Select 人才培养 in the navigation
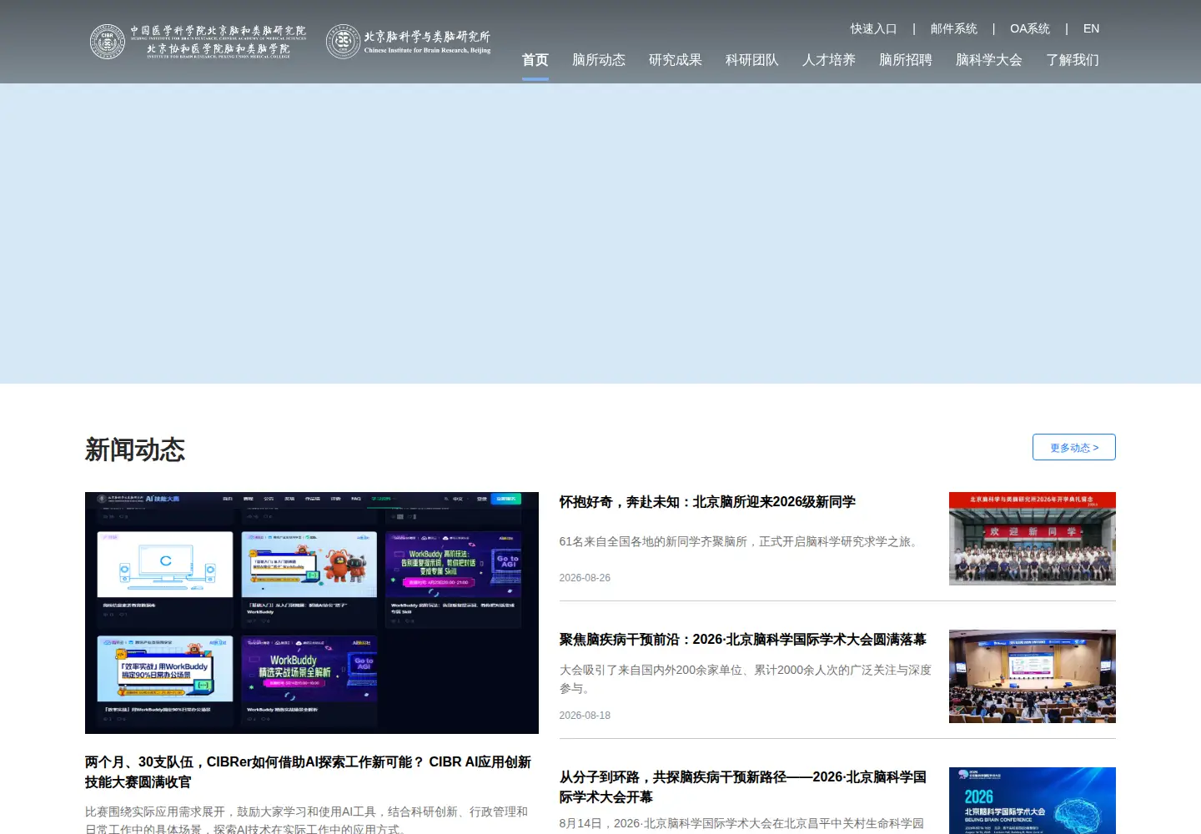The width and height of the screenshot is (1201, 834). (x=829, y=60)
